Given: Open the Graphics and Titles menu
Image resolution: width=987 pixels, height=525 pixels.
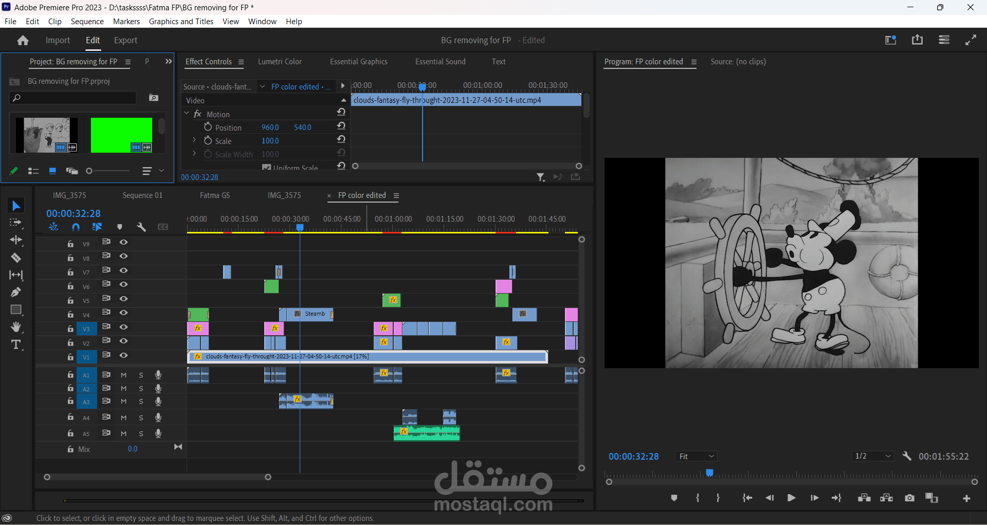Looking at the screenshot, I should tap(181, 22).
